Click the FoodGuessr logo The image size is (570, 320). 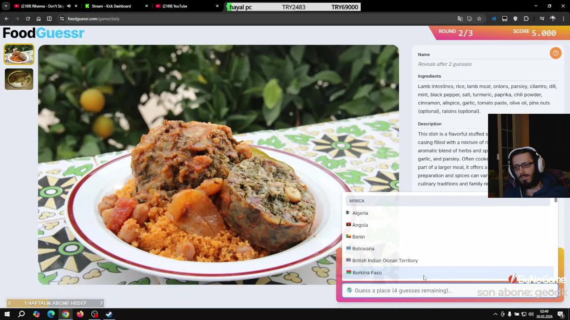(x=43, y=33)
